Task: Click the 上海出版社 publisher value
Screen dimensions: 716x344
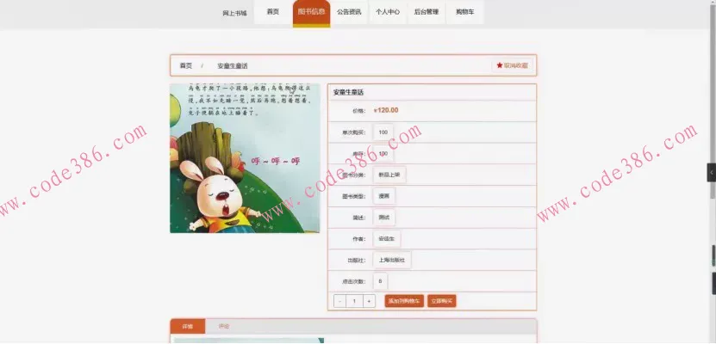Action: 392,260
